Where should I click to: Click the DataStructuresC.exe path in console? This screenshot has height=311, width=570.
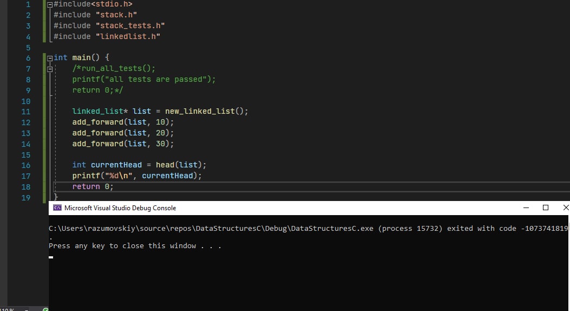coord(211,229)
